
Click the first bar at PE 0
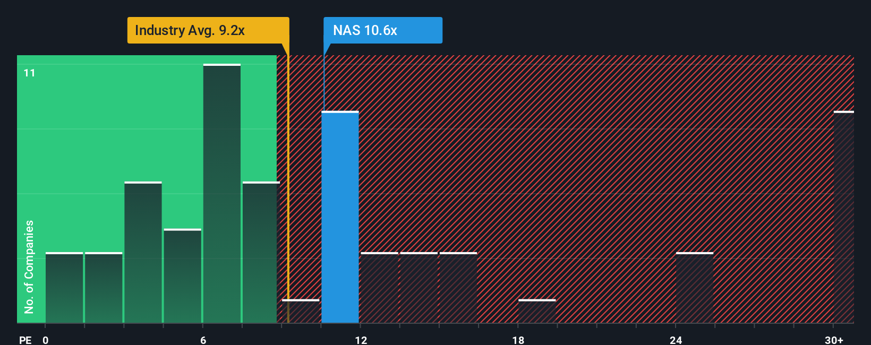64,288
